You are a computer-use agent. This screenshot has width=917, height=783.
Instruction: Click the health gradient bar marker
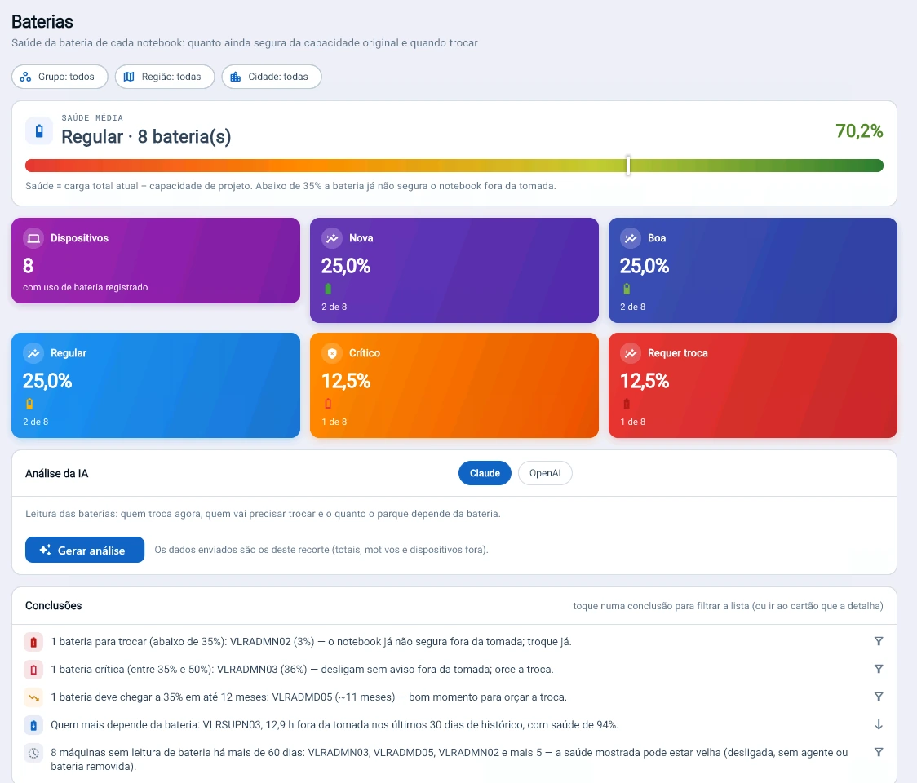tap(628, 166)
